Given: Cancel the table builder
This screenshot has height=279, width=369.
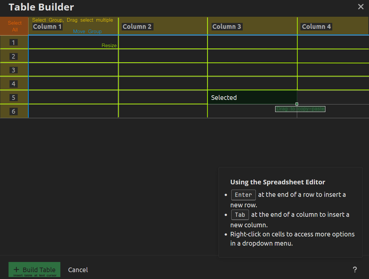Looking at the screenshot, I should point(78,270).
